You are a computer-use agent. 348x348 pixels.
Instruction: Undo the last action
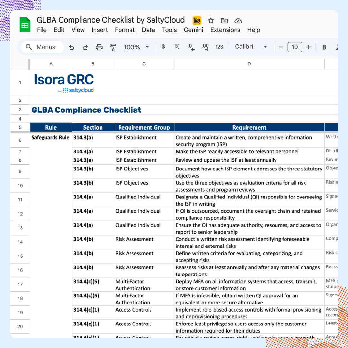coord(72,47)
